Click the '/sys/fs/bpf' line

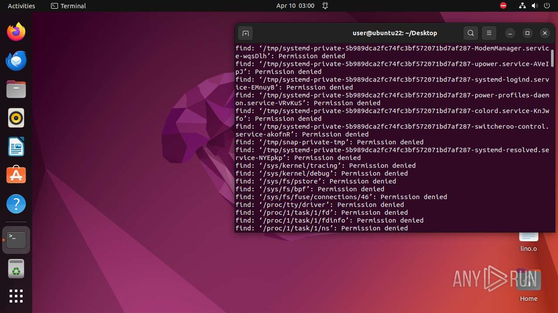coord(310,189)
